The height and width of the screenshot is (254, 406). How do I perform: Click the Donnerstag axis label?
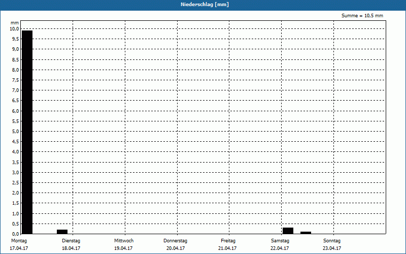click(x=175, y=241)
